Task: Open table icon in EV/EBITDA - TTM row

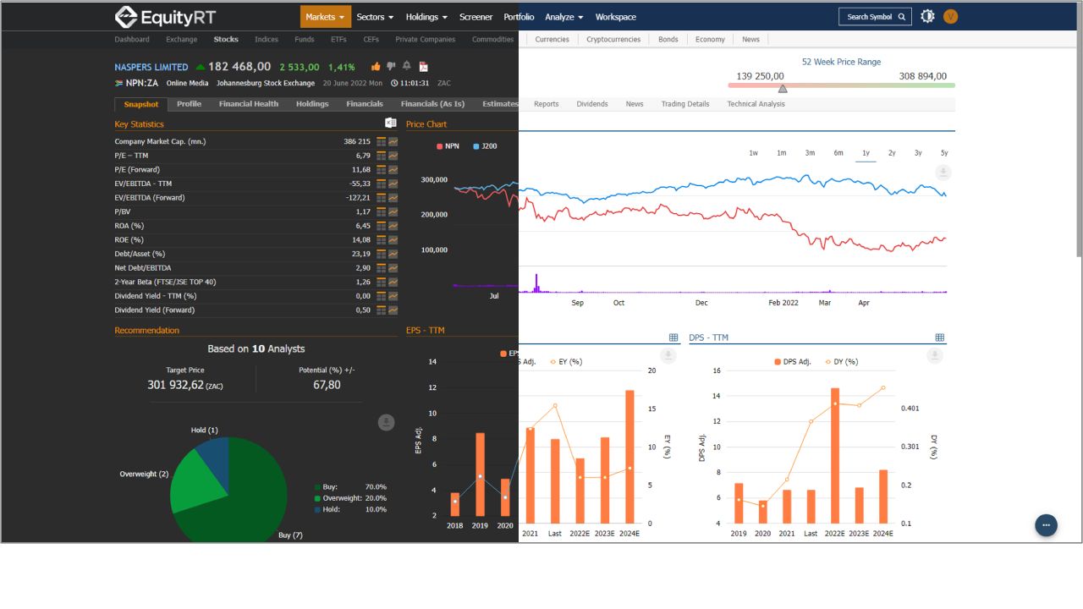Action: [382, 184]
